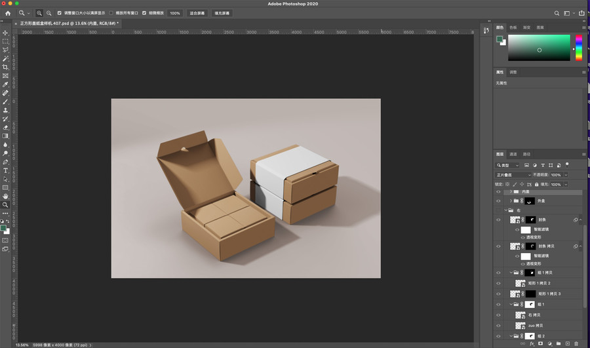The width and height of the screenshot is (590, 348).
Task: Click the Share icon at top right
Action: pyautogui.click(x=581, y=13)
